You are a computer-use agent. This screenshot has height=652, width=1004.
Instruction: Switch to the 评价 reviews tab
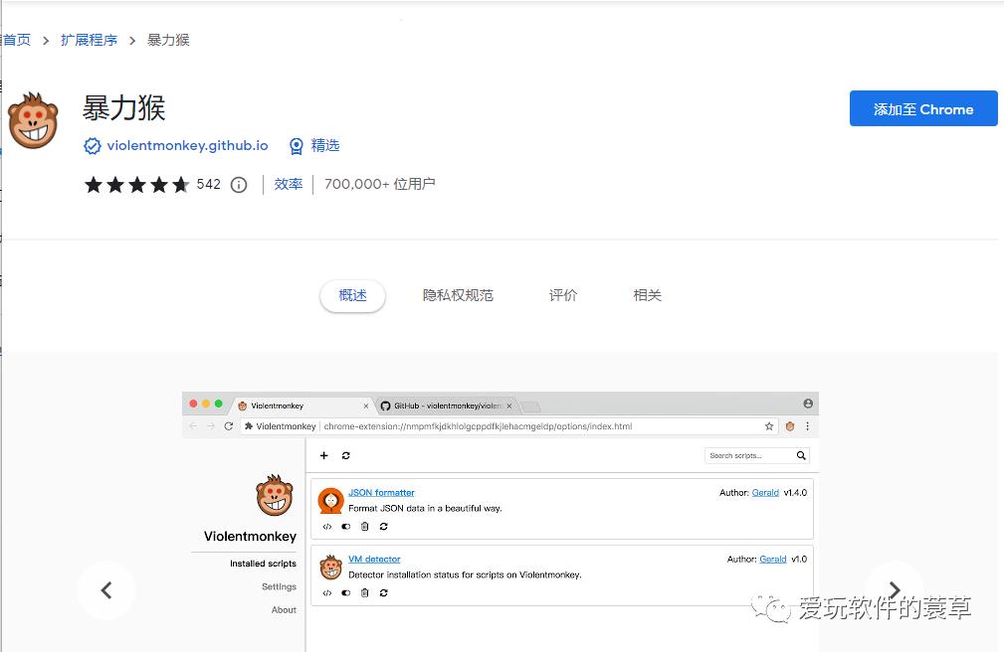(563, 294)
